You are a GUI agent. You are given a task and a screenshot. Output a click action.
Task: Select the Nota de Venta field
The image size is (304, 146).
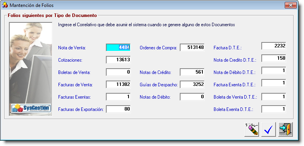118,47
